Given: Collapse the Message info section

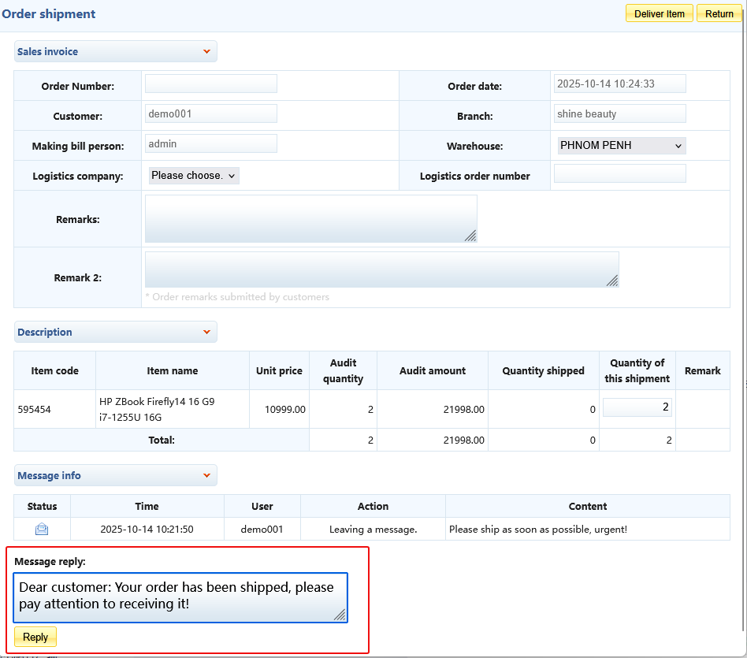Looking at the screenshot, I should click(x=206, y=476).
